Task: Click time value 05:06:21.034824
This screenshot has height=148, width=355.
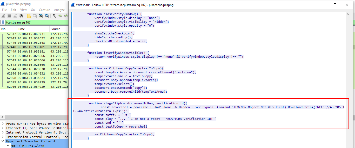Action: (x=31, y=78)
